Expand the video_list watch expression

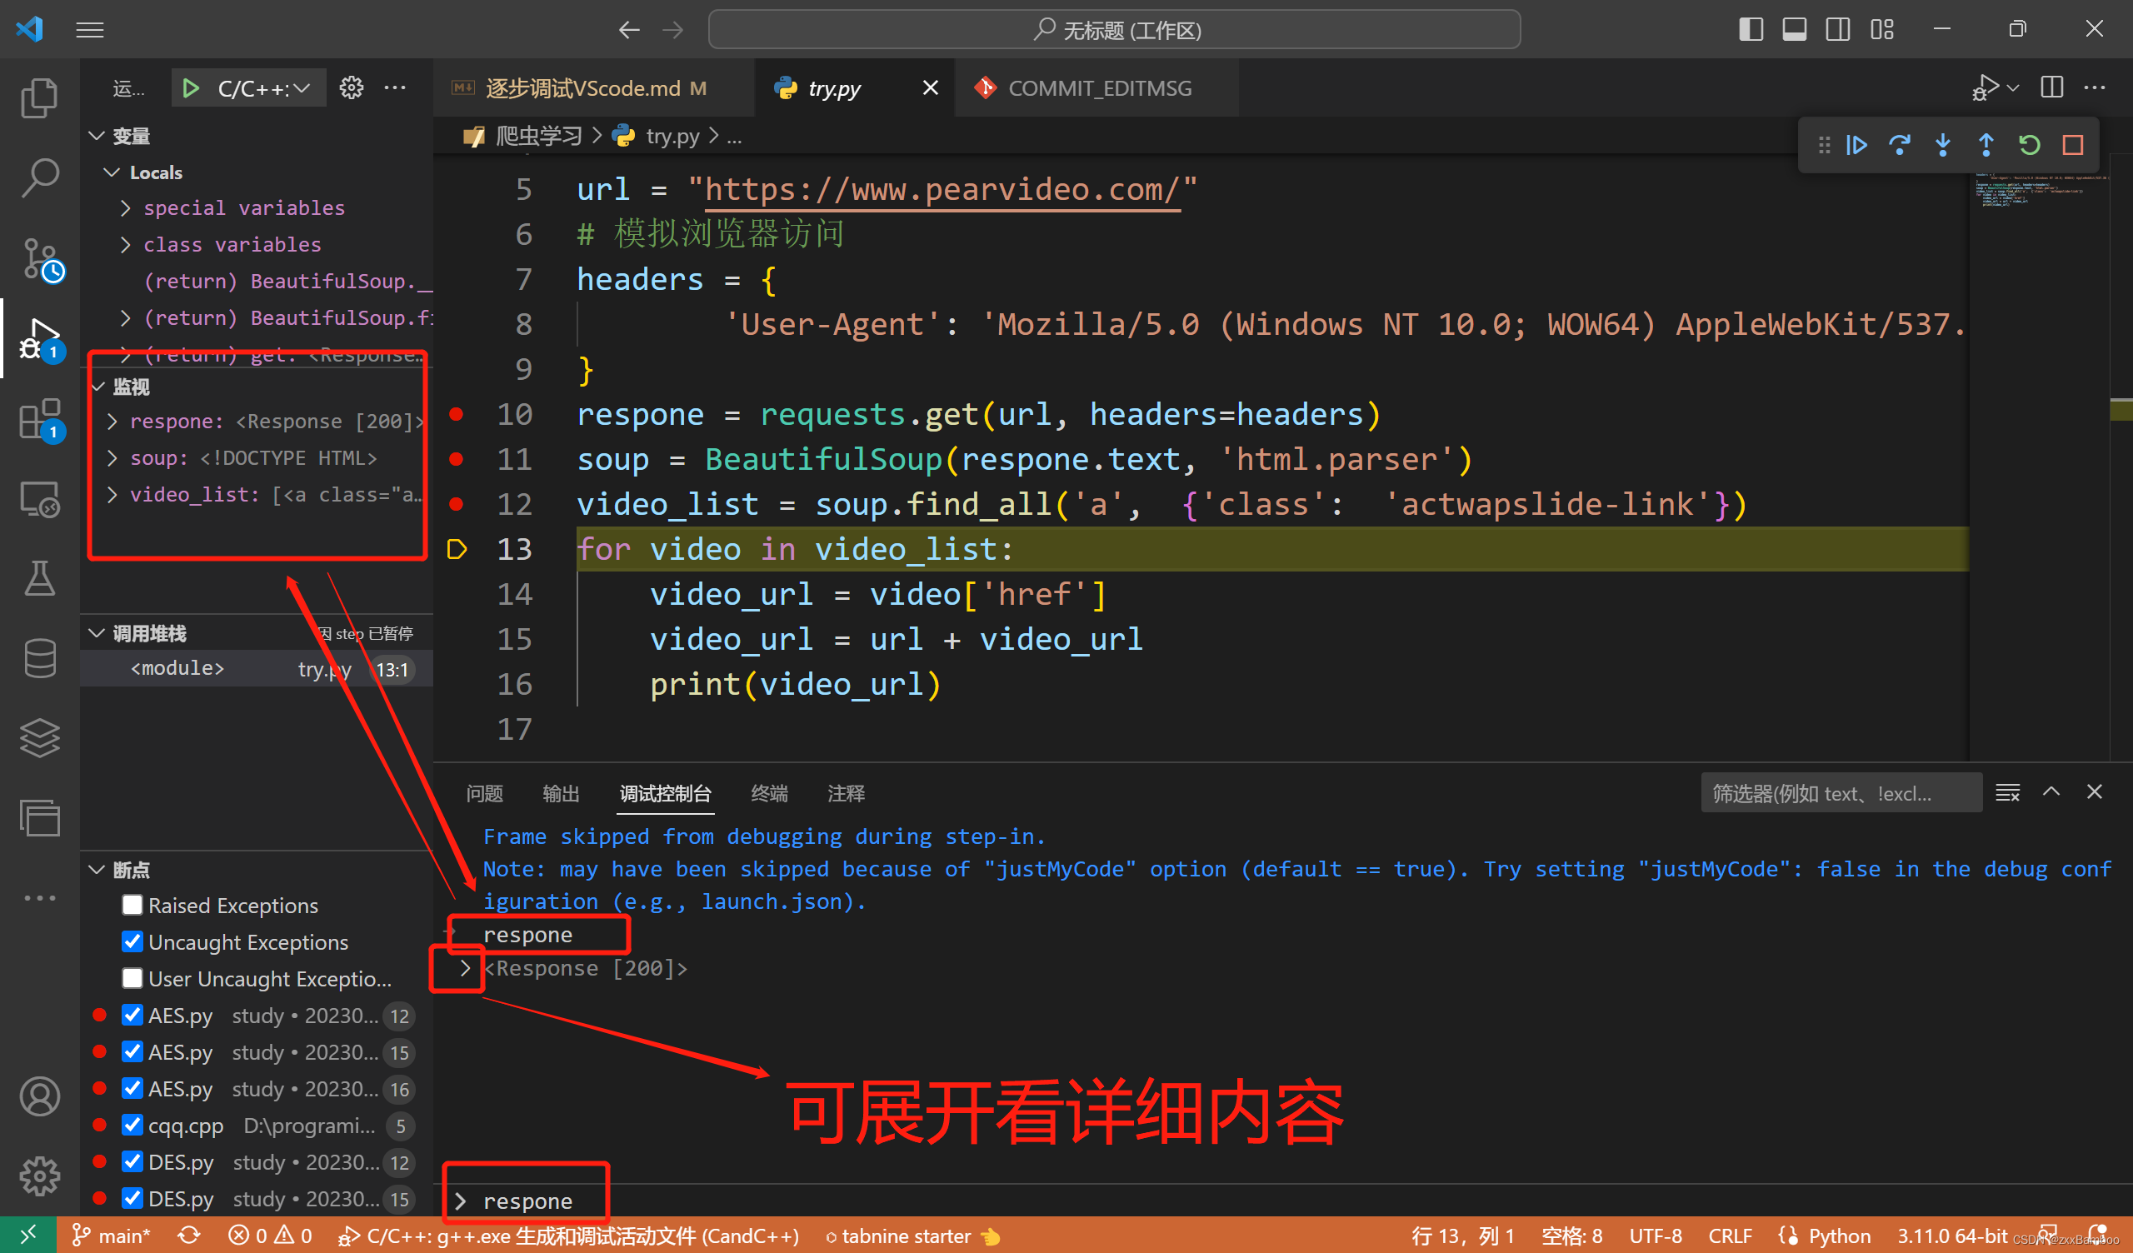[x=112, y=494]
